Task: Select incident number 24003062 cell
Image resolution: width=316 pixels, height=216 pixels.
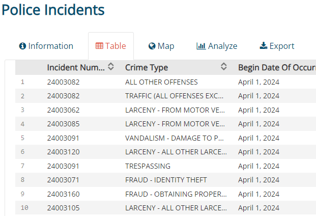Action: tap(63, 110)
